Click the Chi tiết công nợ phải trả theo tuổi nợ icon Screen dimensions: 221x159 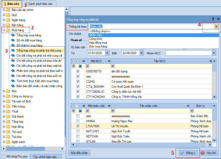pos(13,76)
